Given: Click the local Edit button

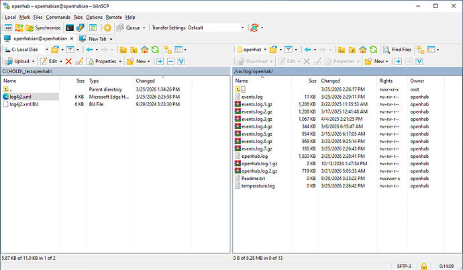Looking at the screenshot, I should point(49,61).
